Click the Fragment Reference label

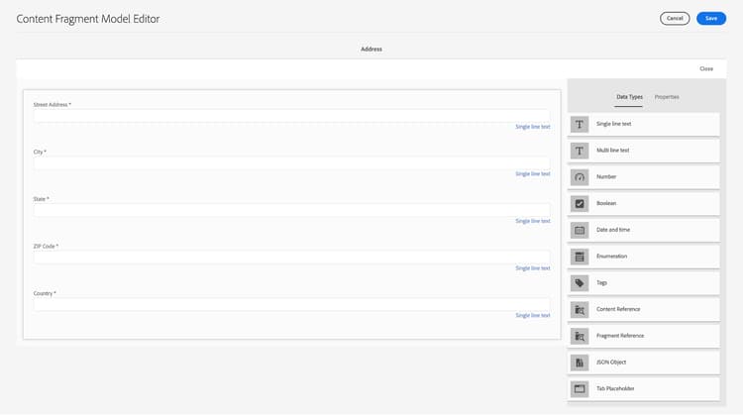pos(620,337)
